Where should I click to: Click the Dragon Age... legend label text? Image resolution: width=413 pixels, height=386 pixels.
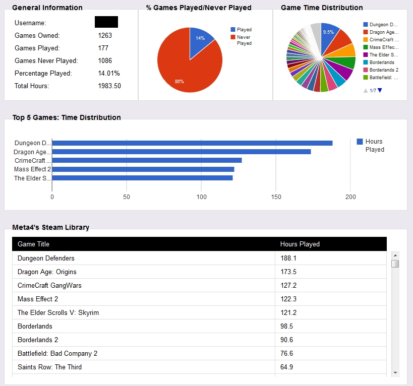[x=384, y=32]
